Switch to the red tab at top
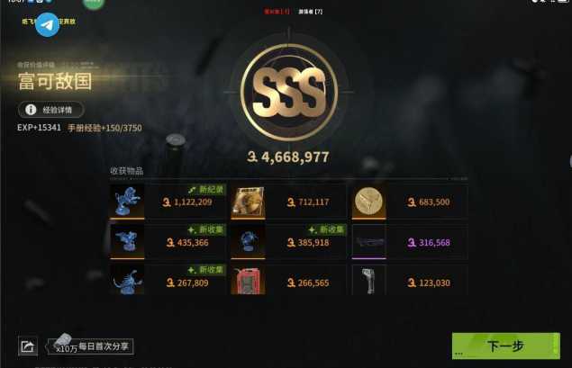Screen dimensions: 572x368 tap(277, 12)
